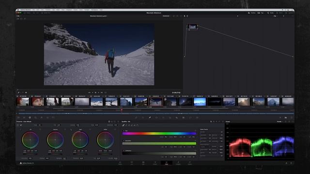Select the qualifier picker tool in Qualifier panel
The height and width of the screenshot is (174, 310).
click(124, 125)
